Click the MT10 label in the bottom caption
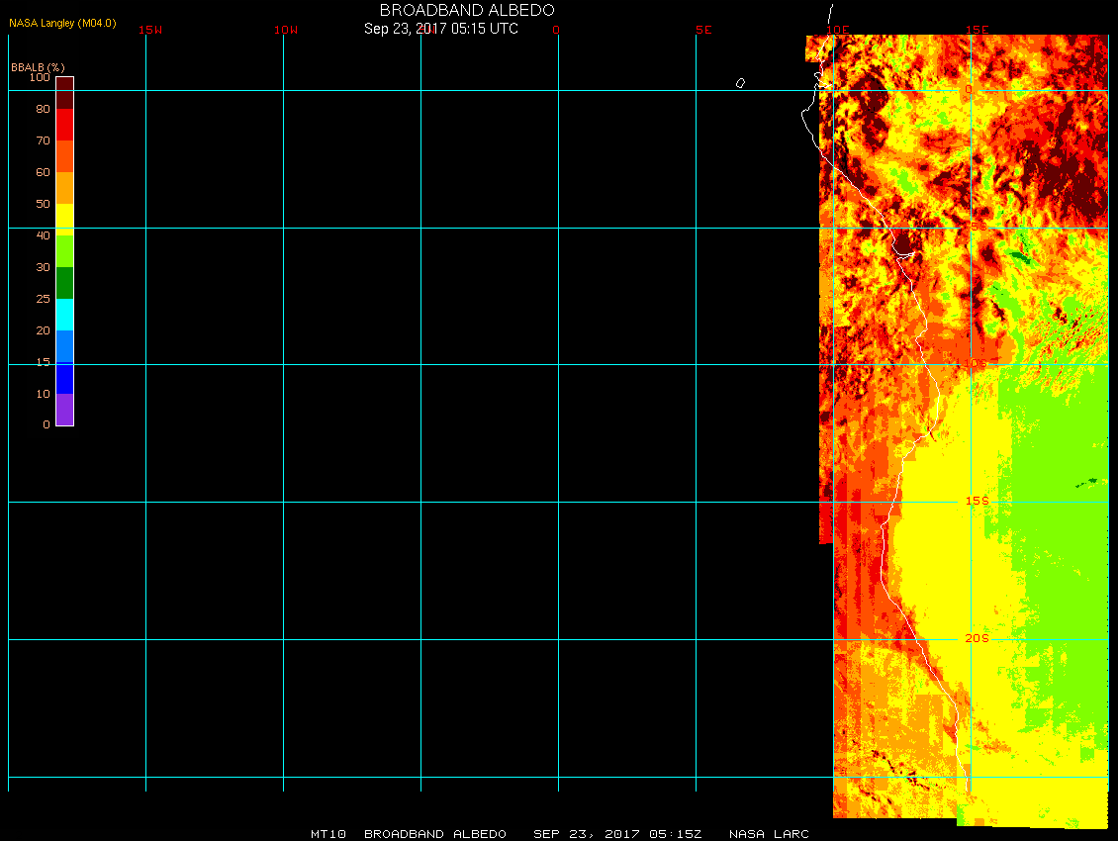The height and width of the screenshot is (841, 1118). tap(327, 834)
